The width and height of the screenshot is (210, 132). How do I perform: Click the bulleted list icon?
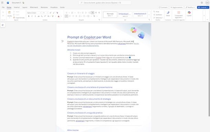pos(66,13)
